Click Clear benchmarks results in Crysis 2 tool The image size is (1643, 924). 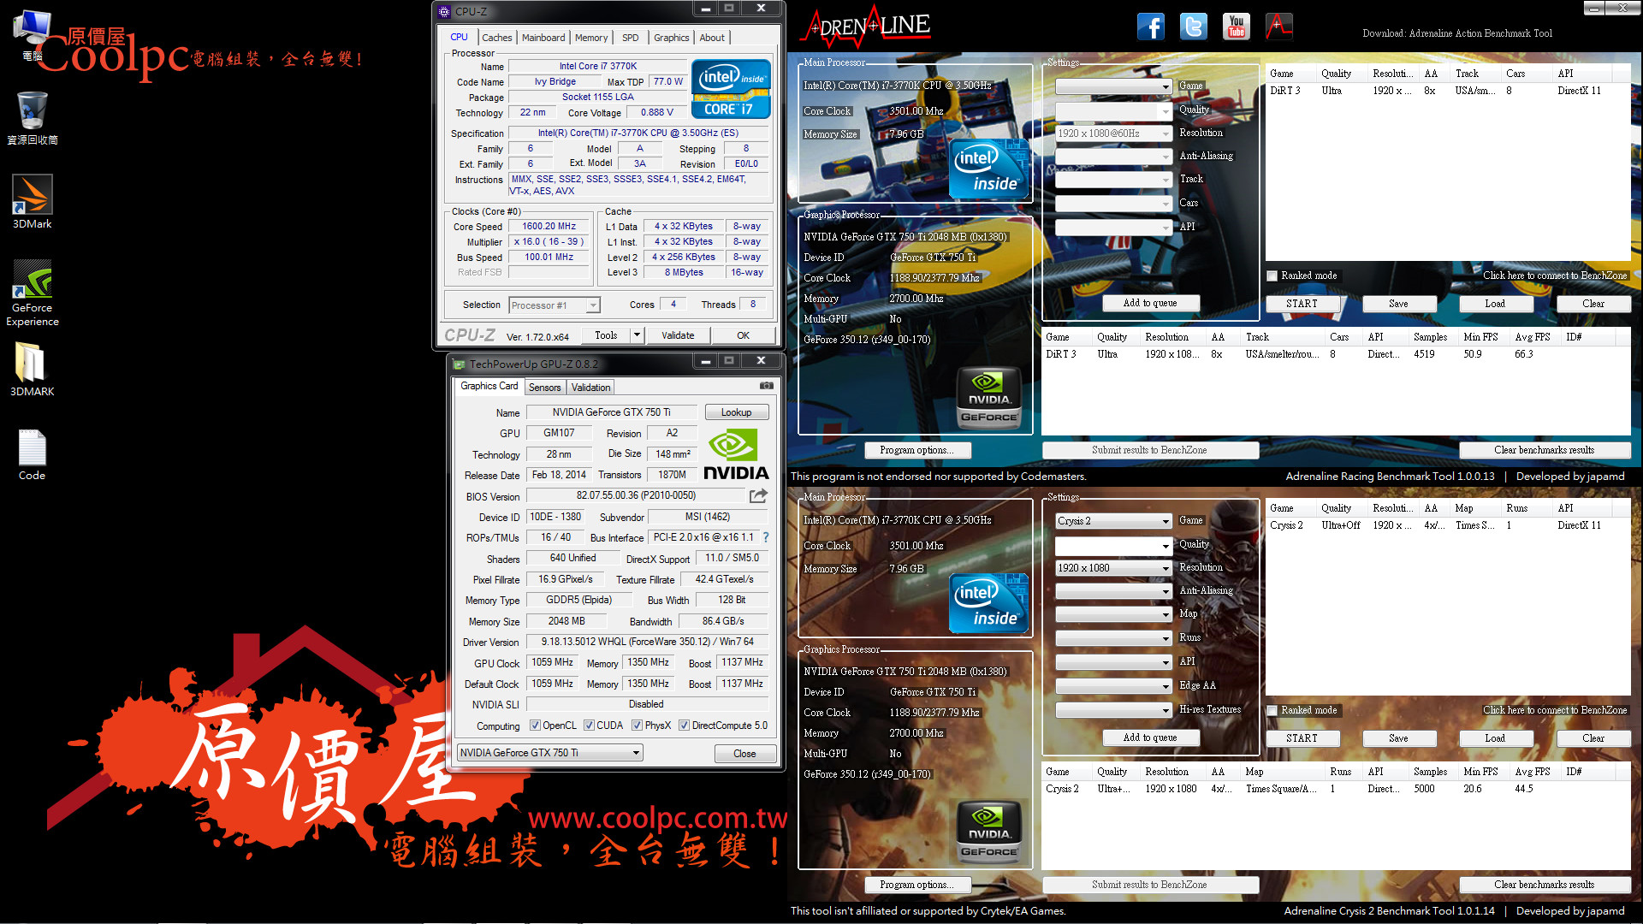pos(1544,885)
